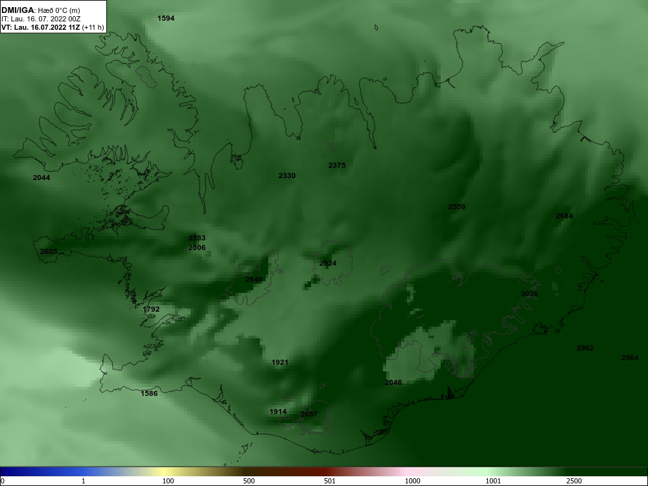648x486 pixels.
Task: Click the 2564 label at the right edge
Action: tap(629, 358)
